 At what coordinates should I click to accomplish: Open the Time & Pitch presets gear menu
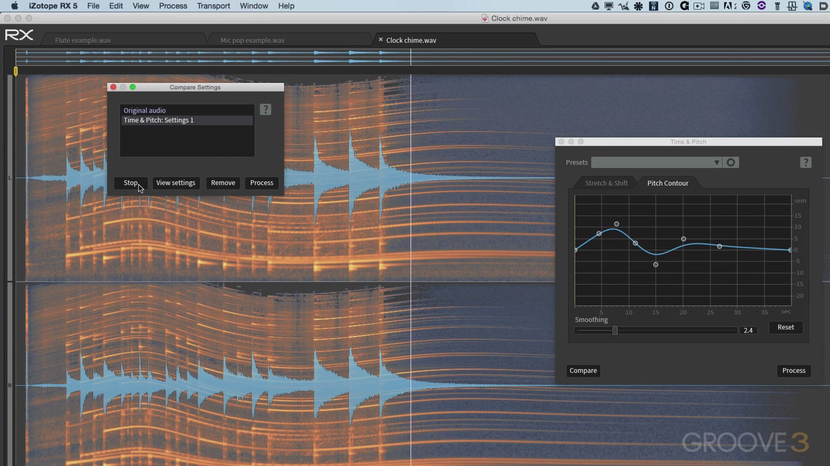(x=731, y=163)
